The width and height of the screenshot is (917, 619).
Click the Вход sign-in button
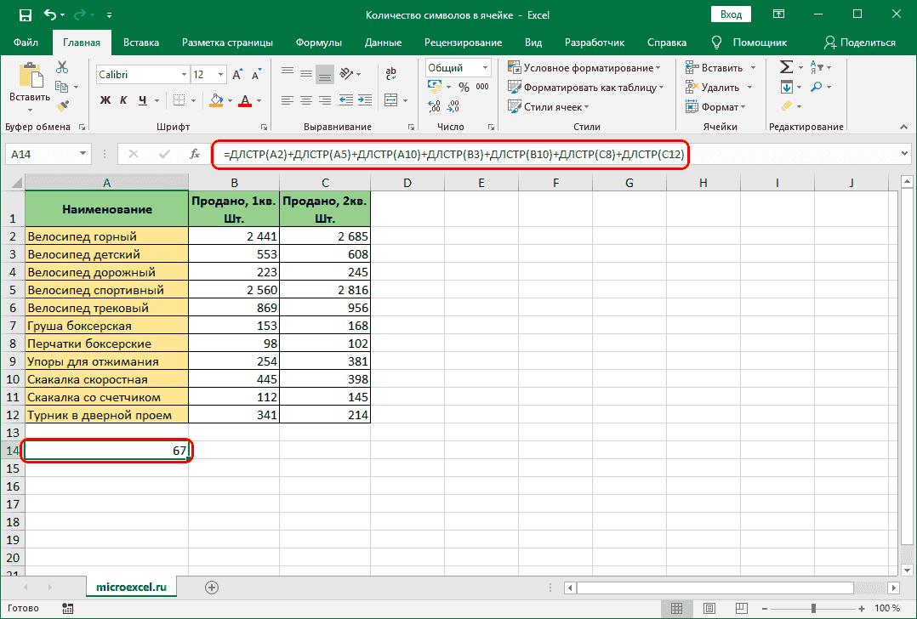pyautogui.click(x=731, y=15)
